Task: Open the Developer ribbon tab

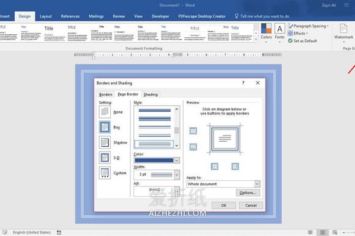Action: pos(160,17)
